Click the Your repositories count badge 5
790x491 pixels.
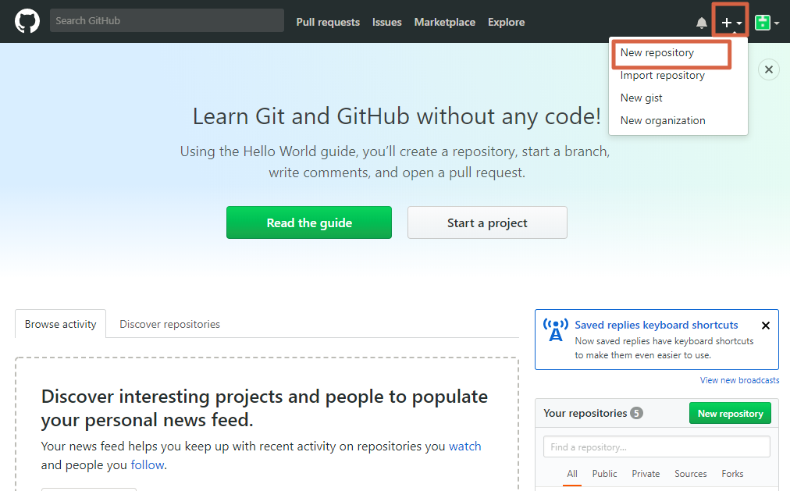click(x=636, y=414)
